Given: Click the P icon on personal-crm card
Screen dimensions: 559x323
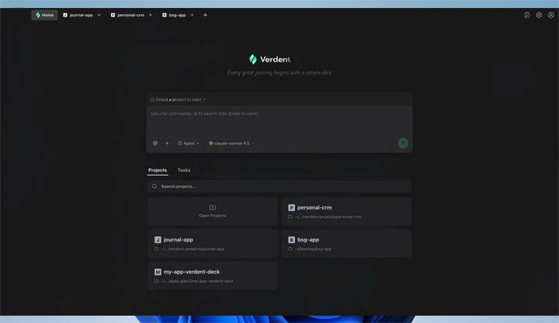Looking at the screenshot, I should 292,208.
